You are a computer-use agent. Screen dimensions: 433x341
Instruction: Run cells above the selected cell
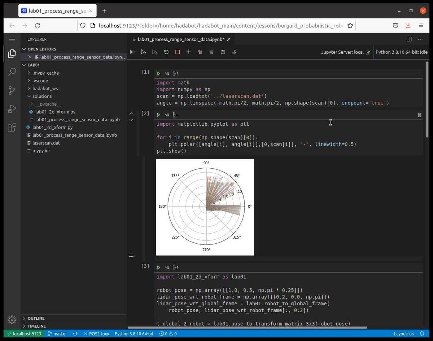[144, 52]
